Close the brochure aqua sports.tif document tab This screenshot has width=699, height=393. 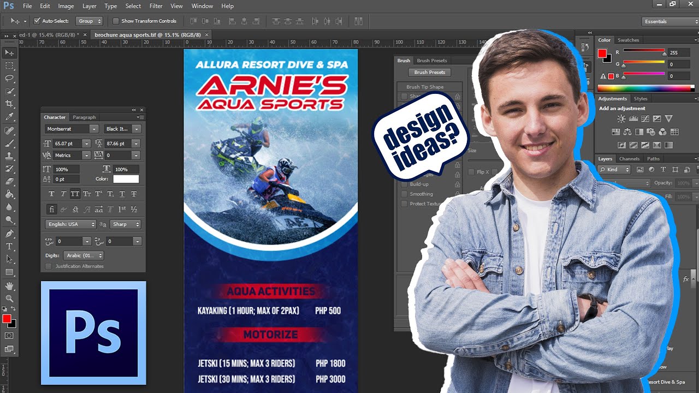pyautogui.click(x=207, y=34)
